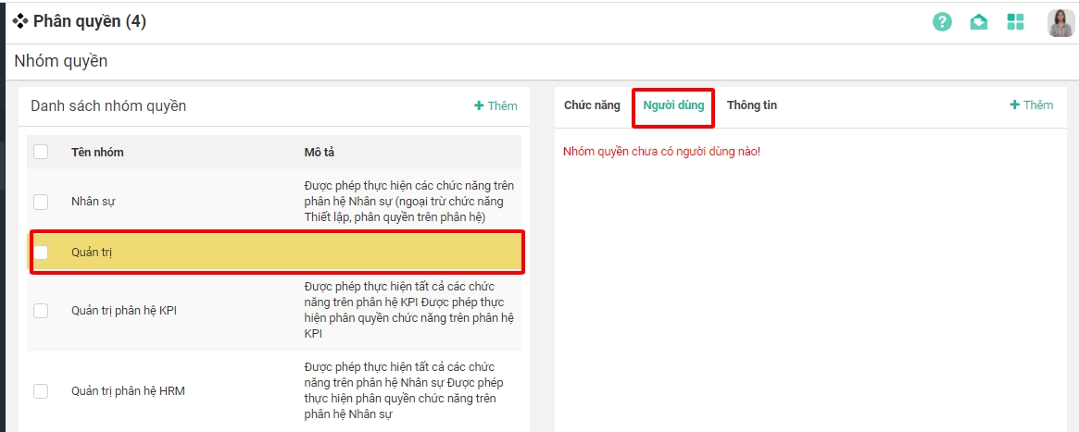Check the Nhân sự group checkbox

tap(41, 202)
